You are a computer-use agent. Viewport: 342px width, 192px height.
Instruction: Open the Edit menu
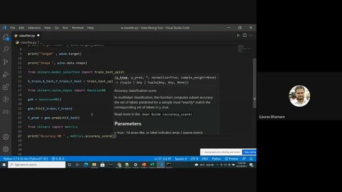pyautogui.click(x=21, y=28)
